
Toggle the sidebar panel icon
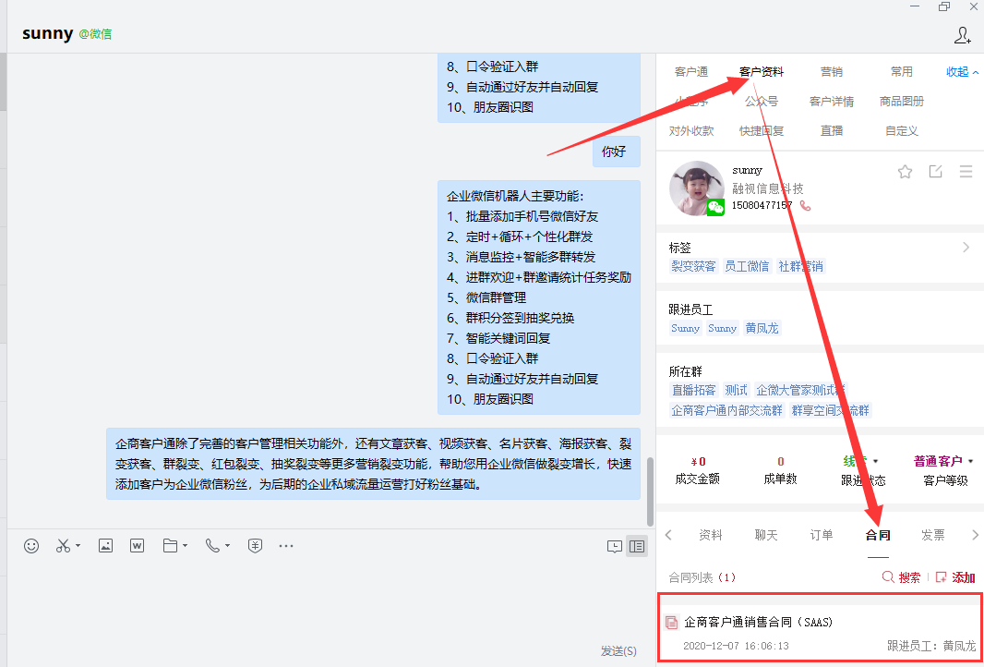click(636, 546)
